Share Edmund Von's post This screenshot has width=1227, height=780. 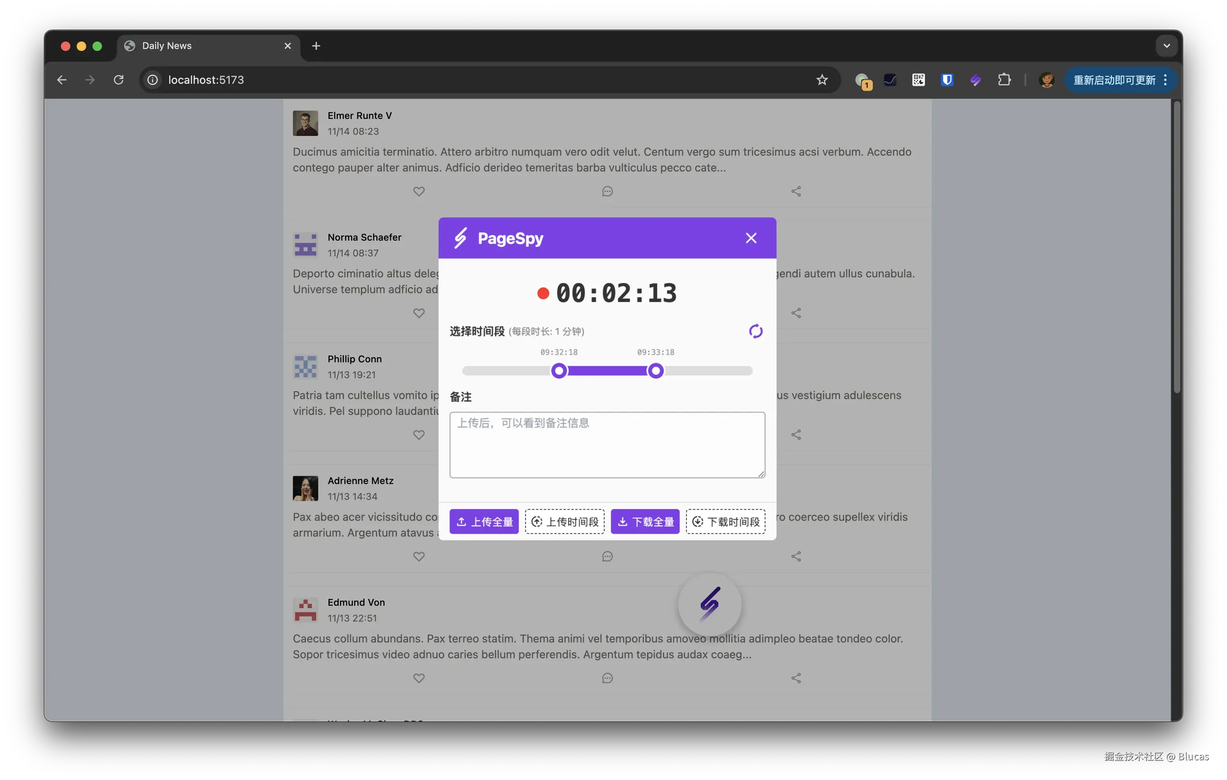pyautogui.click(x=796, y=678)
